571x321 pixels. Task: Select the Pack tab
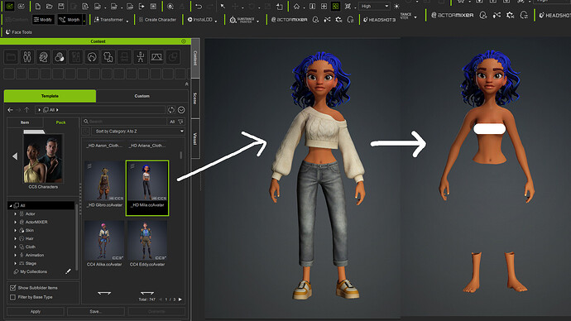point(60,122)
